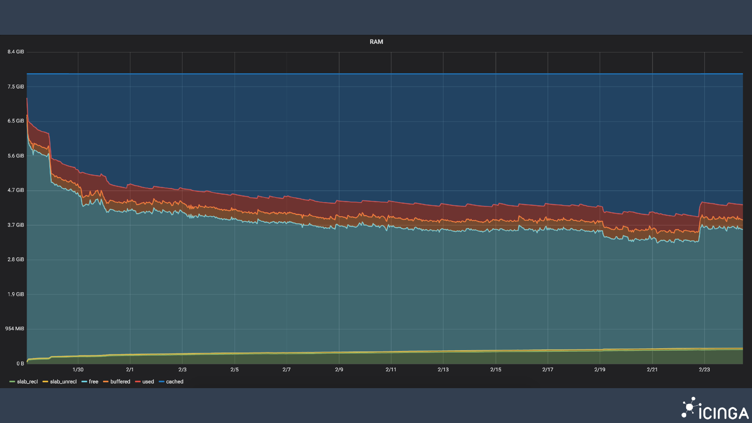This screenshot has height=423, width=752.
Task: Click the RAM chart title
Action: click(376, 42)
